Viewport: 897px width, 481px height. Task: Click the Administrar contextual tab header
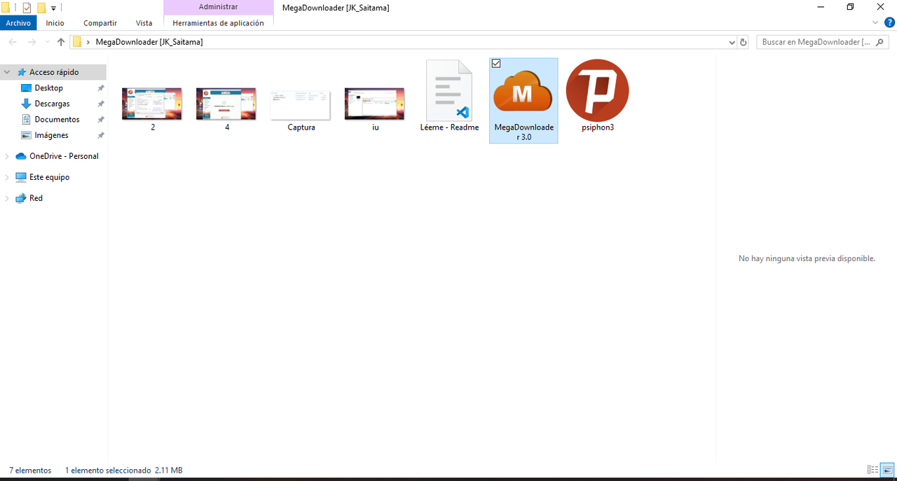[218, 7]
